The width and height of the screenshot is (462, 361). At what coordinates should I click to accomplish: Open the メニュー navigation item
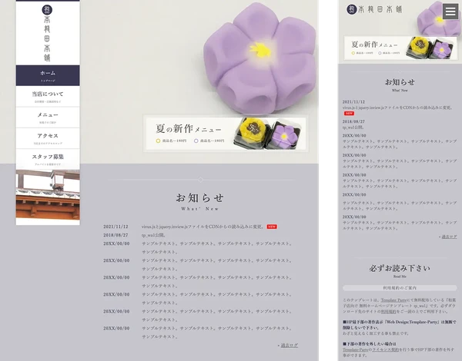(48, 118)
